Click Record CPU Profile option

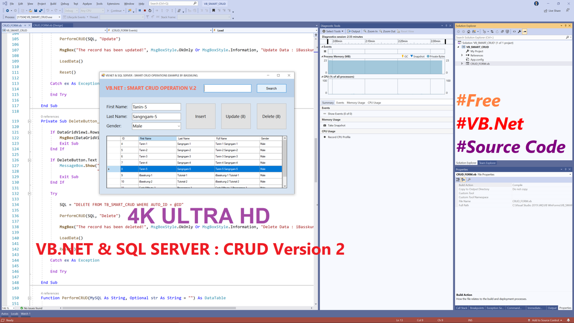coord(337,137)
